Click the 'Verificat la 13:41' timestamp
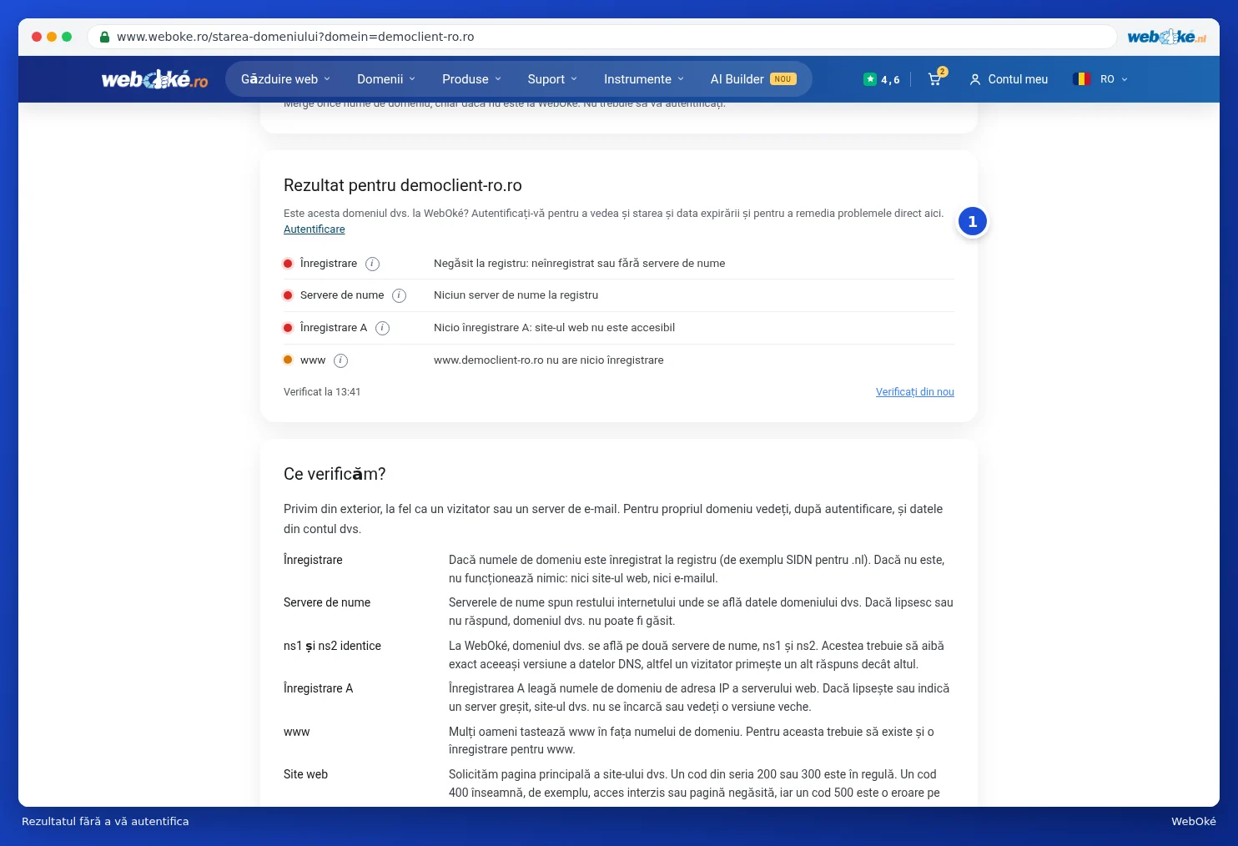 (322, 392)
